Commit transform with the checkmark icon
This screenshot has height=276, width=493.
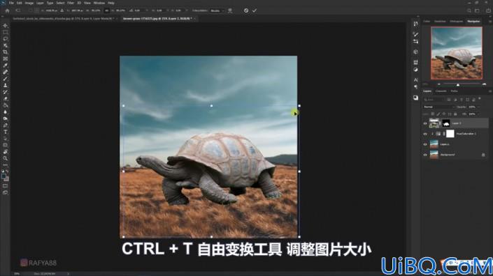255,10
